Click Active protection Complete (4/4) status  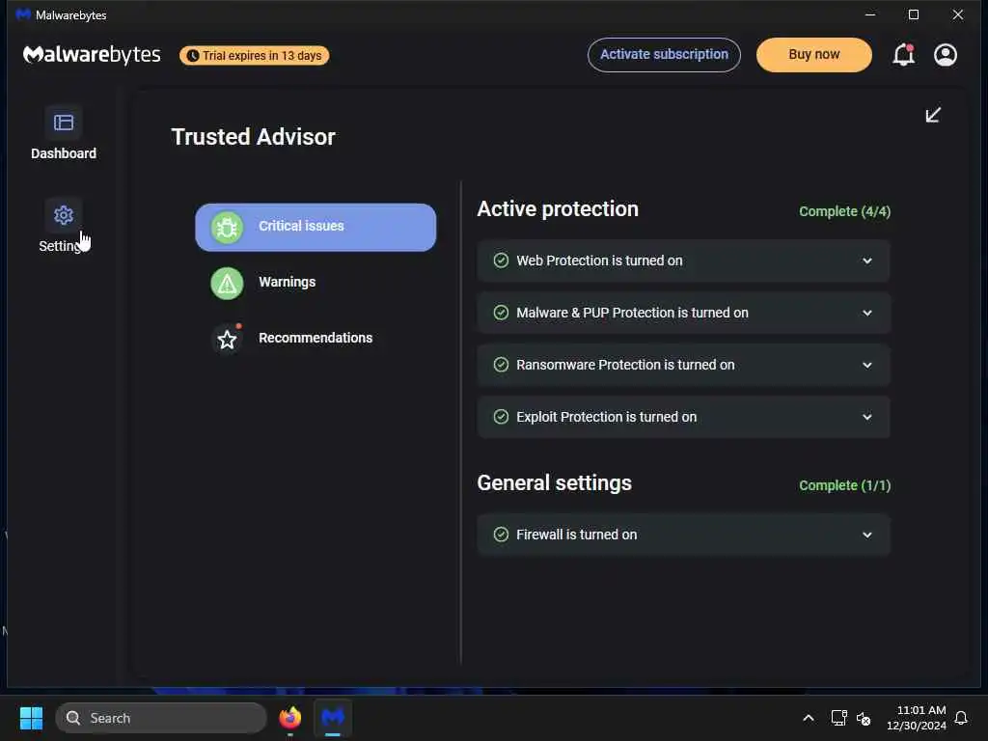(x=844, y=211)
